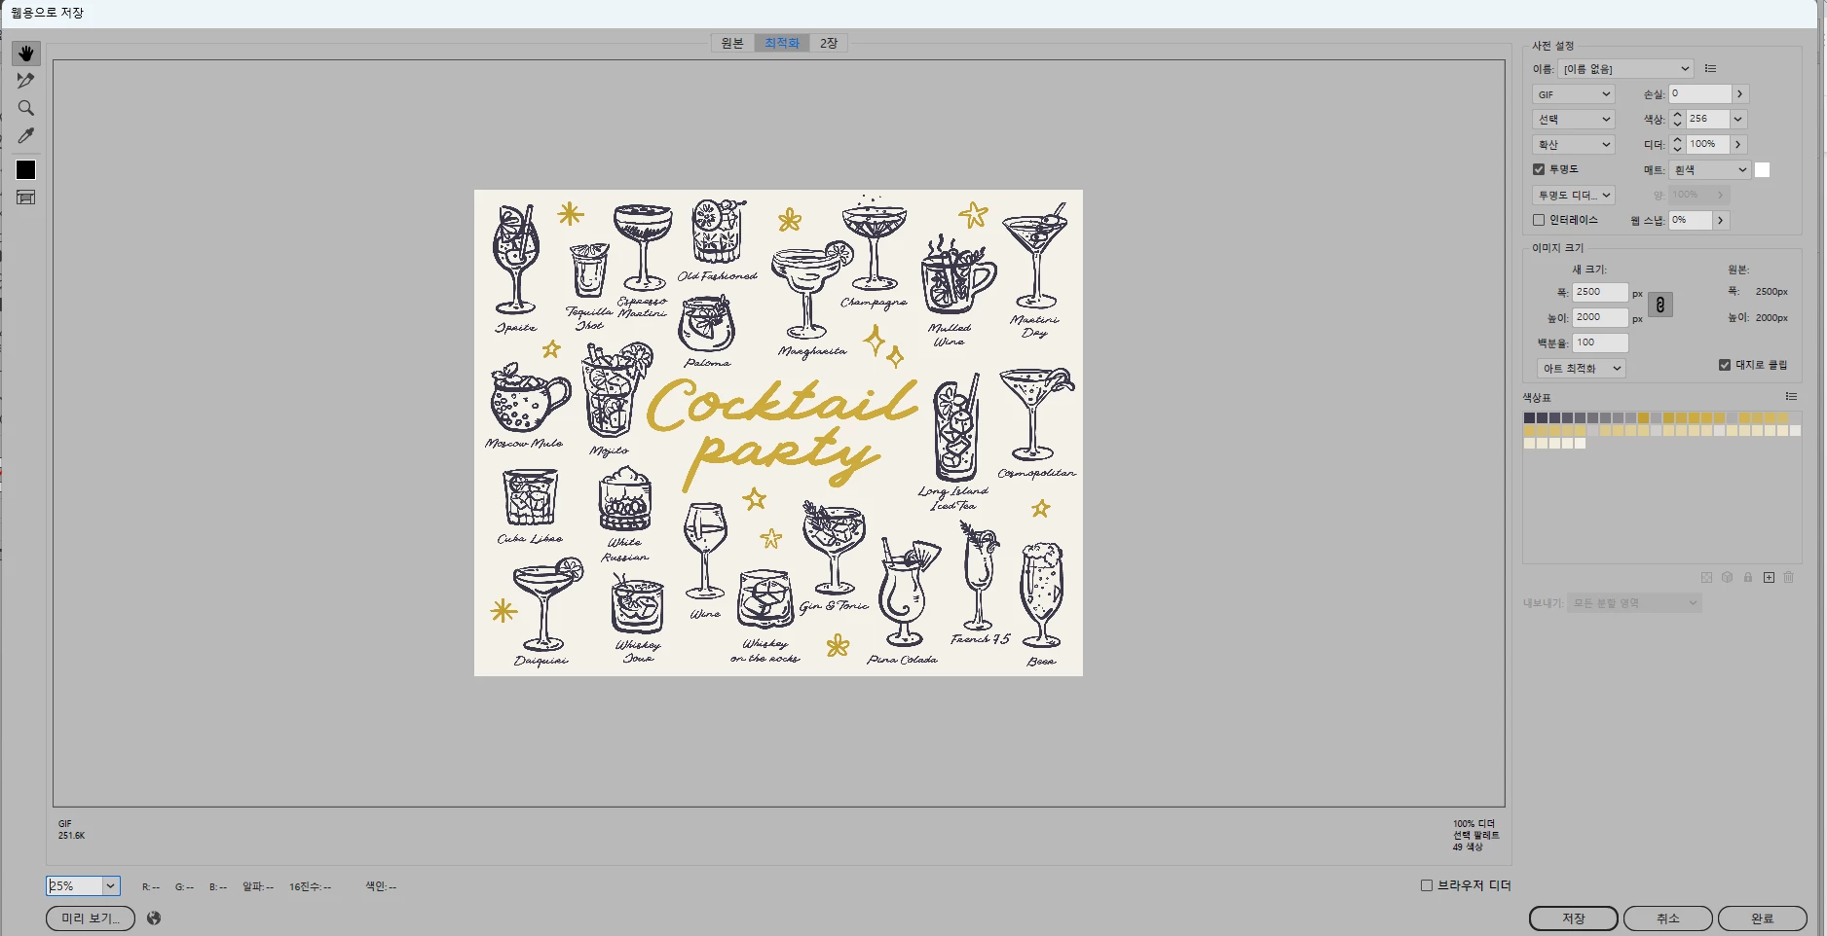This screenshot has height=936, width=1827.
Task: Open the dither (디더) slider arrow
Action: [1738, 144]
